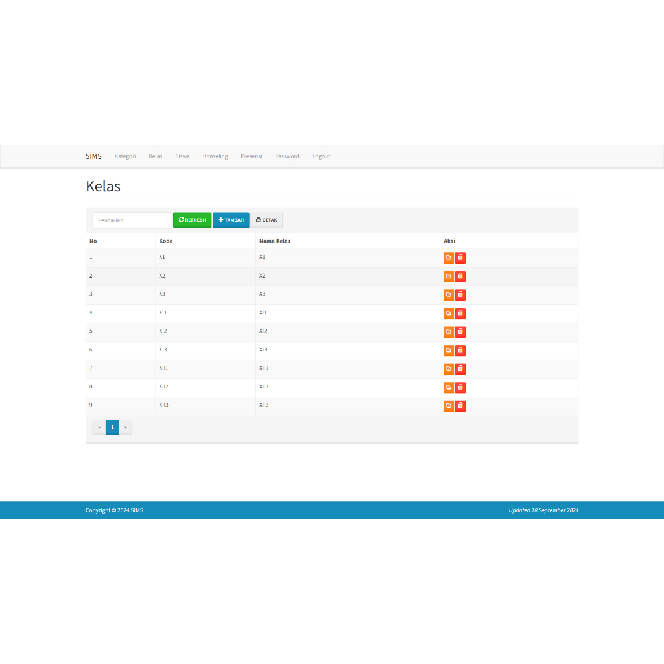
Task: Select page 1 in pagination
Action: (x=112, y=427)
